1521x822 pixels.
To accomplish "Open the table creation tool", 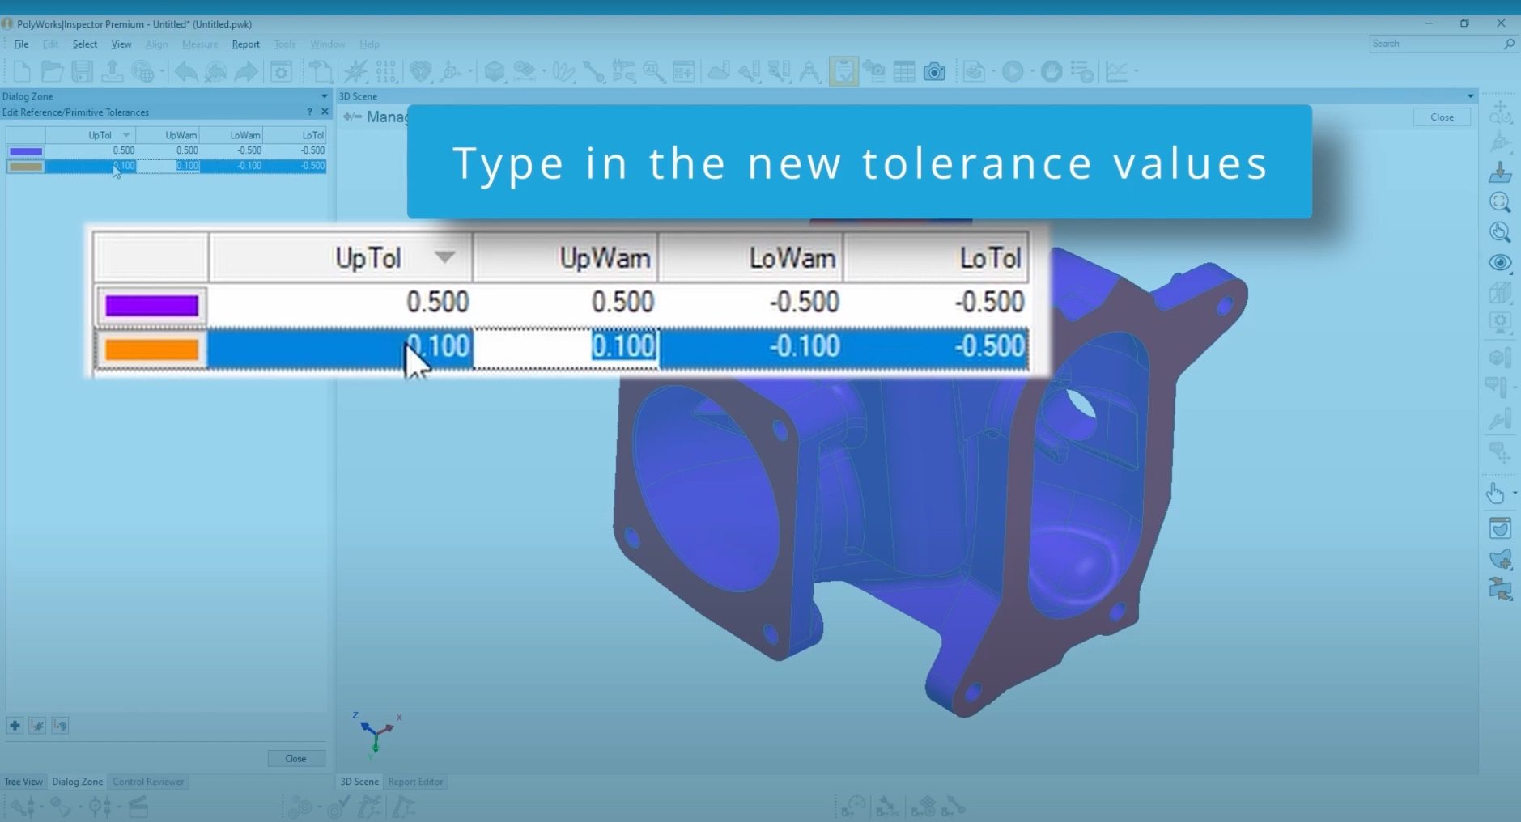I will tap(904, 71).
